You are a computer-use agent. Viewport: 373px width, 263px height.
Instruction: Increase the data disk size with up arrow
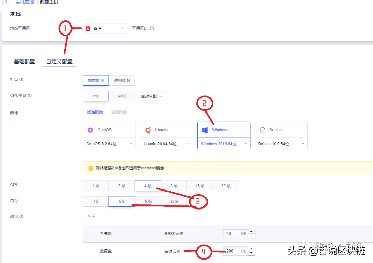click(251, 249)
